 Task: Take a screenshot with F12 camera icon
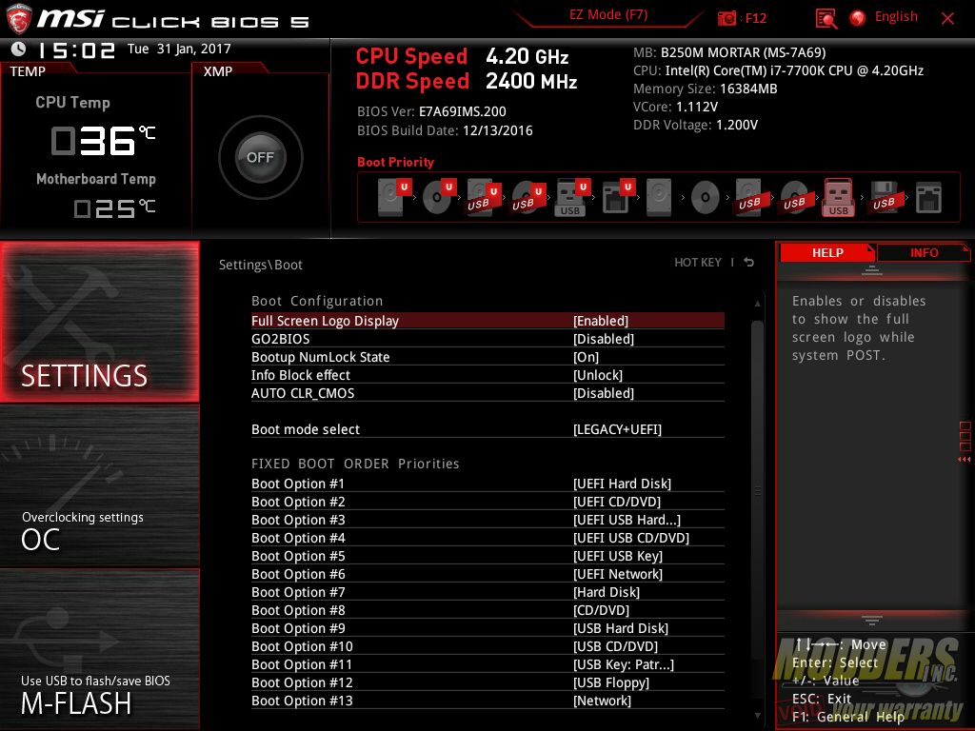[726, 18]
